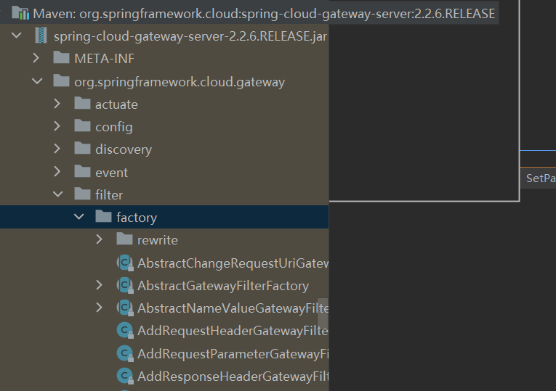Screen dimensions: 556x391
Task: Click the Maven library icon
Action: (x=20, y=13)
